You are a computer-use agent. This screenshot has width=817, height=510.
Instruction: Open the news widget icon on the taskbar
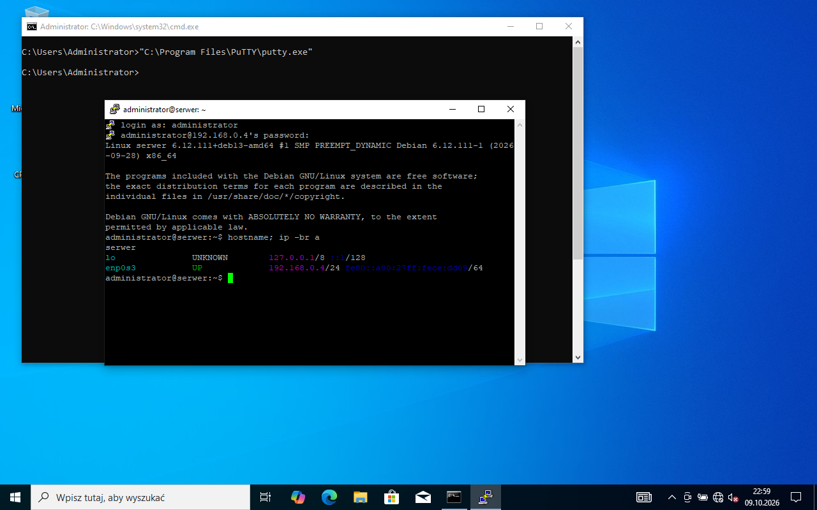point(644,497)
